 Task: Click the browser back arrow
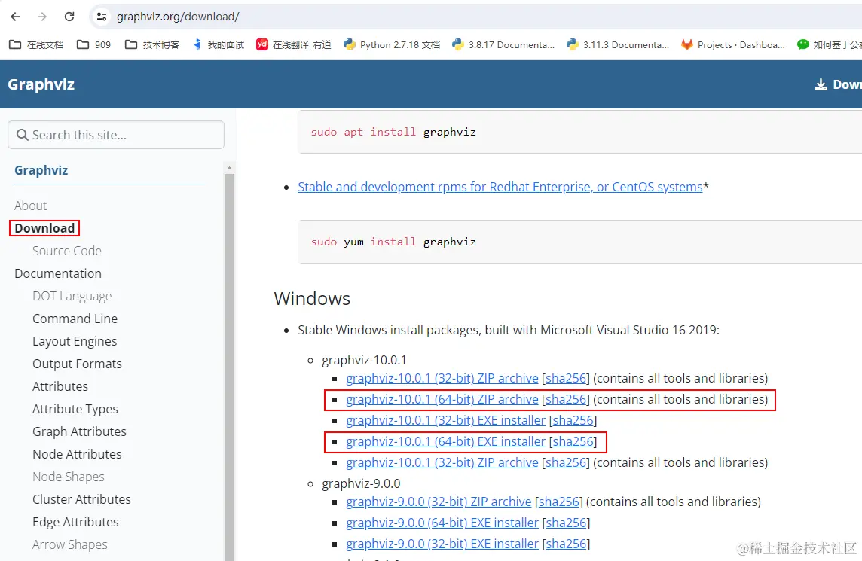tap(15, 17)
